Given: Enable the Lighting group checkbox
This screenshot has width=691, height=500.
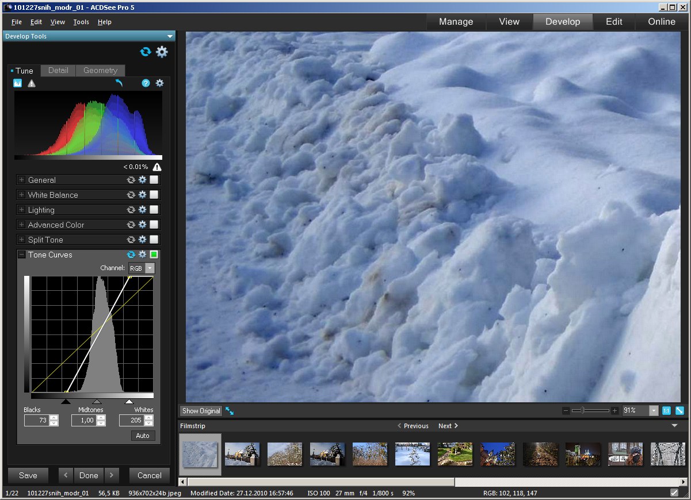Looking at the screenshot, I should click(x=154, y=210).
